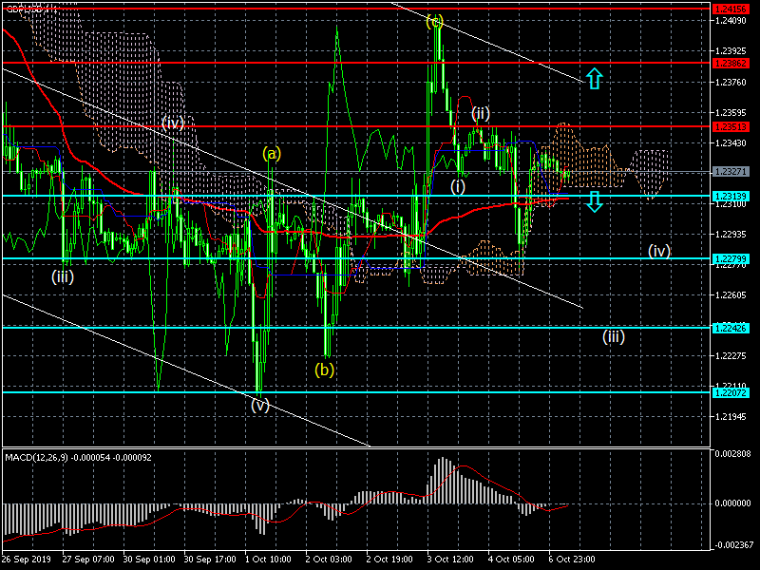Viewport: 760px width, 570px height.
Task: Select the yellow (b) wave label
Action: coord(325,370)
